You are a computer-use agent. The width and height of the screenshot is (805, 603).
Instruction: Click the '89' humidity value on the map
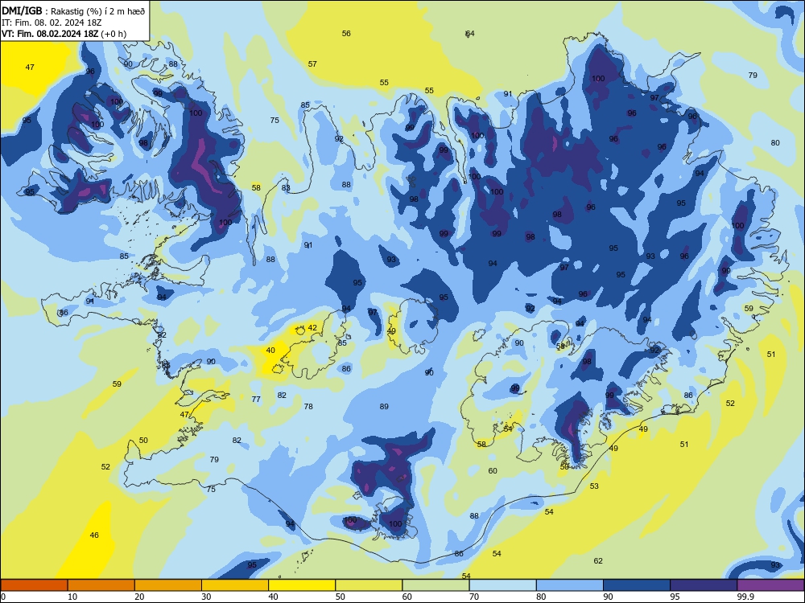pos(384,406)
